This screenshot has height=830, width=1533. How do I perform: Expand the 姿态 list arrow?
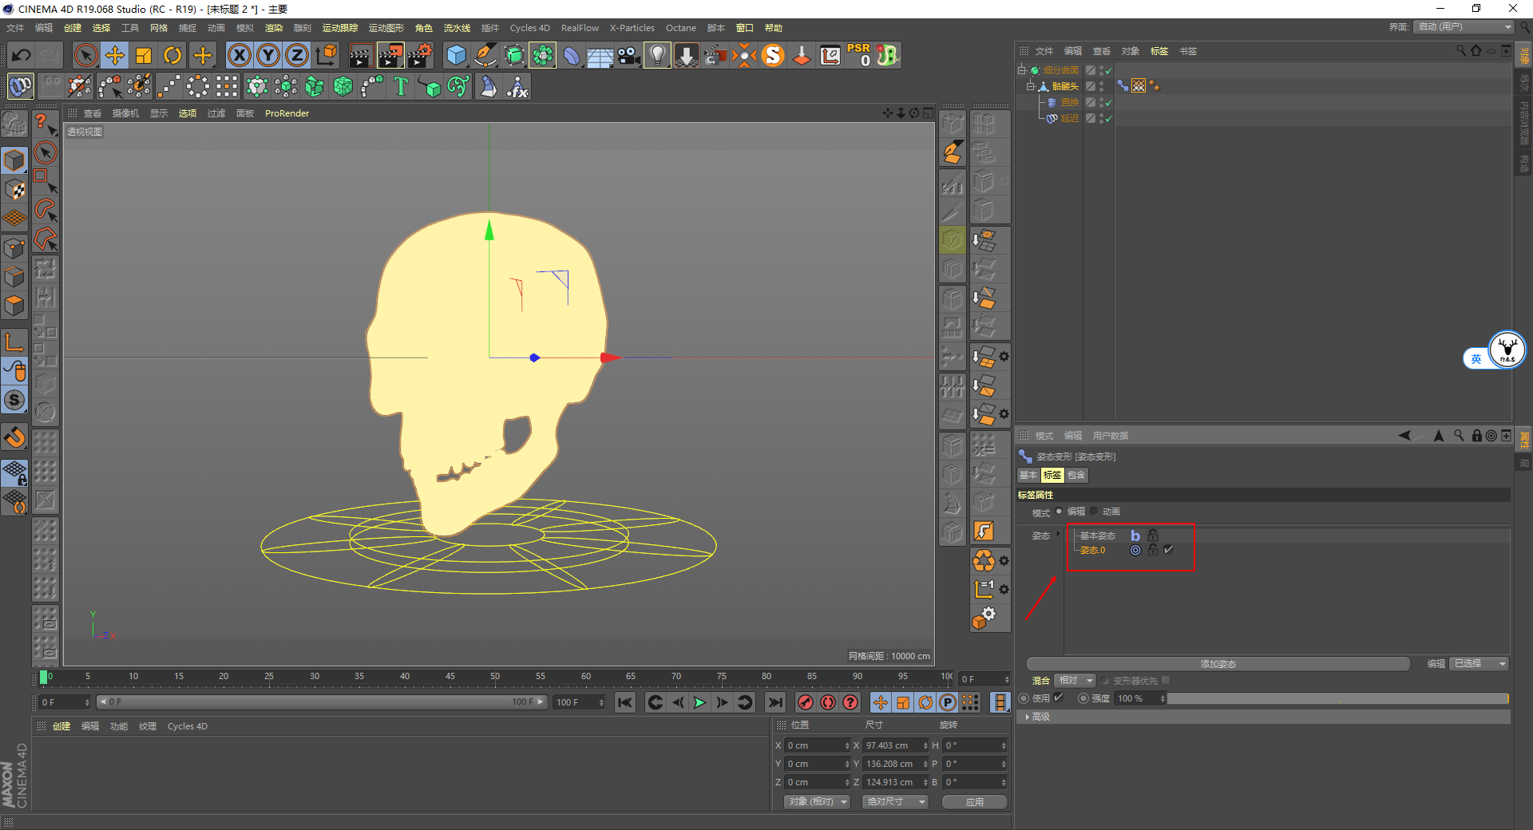coord(1059,534)
